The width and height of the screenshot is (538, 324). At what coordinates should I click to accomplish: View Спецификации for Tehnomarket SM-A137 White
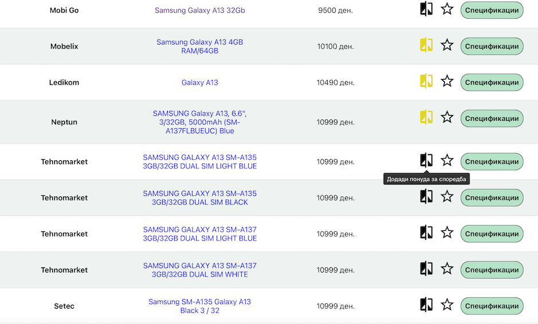pyautogui.click(x=492, y=270)
